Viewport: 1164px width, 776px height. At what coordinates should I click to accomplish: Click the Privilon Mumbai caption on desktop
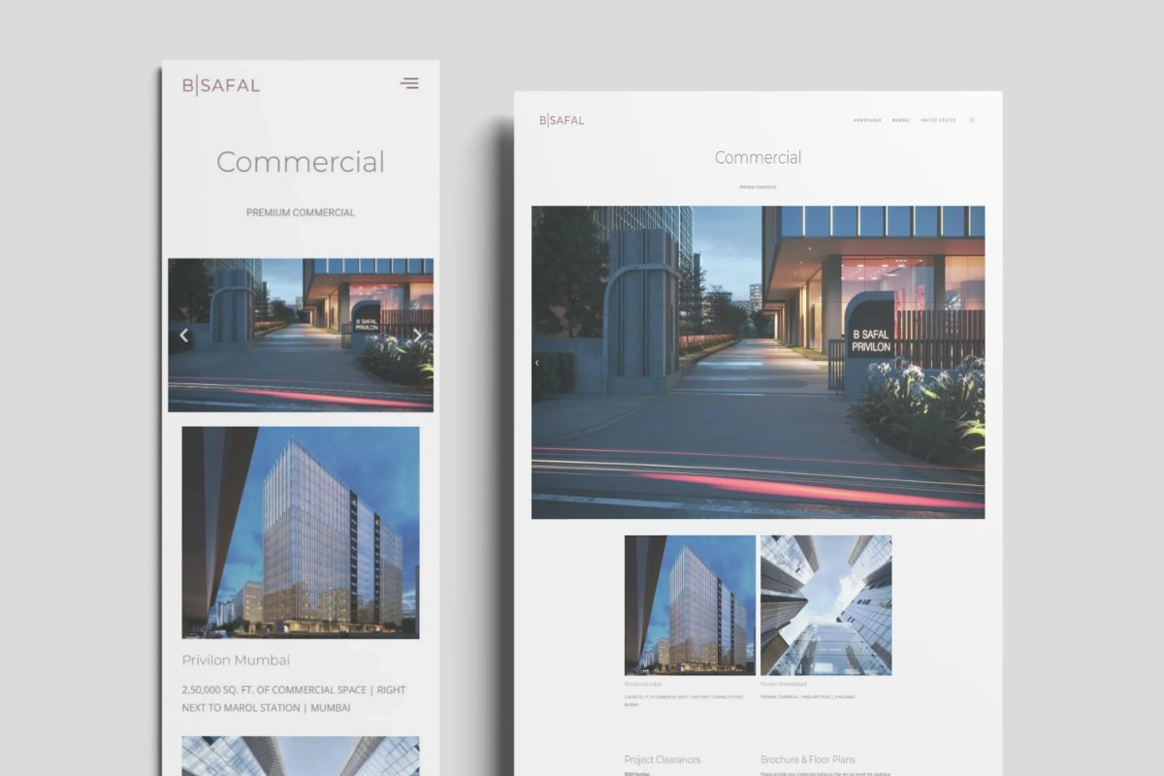pos(645,684)
